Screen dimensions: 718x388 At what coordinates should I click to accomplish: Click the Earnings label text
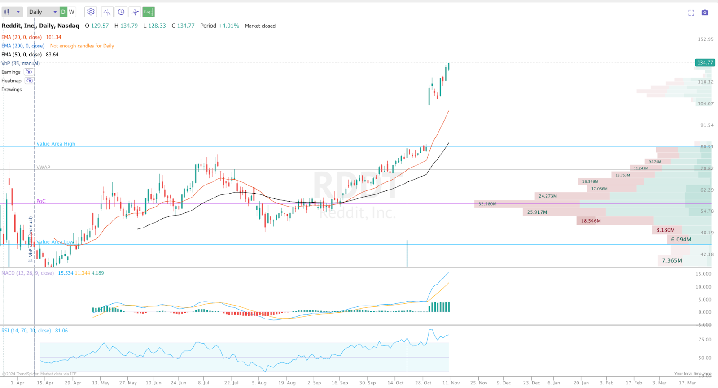coord(11,72)
